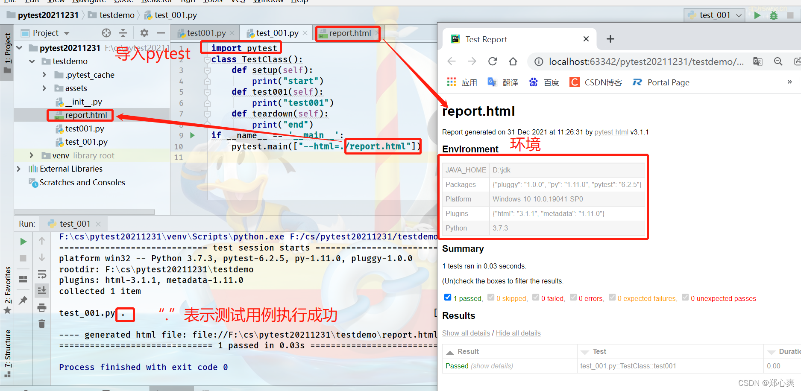Open the Structure side tool window

[x=8, y=353]
